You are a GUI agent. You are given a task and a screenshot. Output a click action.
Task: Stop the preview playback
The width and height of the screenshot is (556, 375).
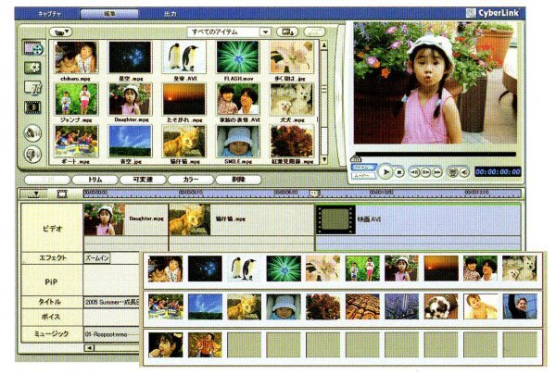point(399,172)
